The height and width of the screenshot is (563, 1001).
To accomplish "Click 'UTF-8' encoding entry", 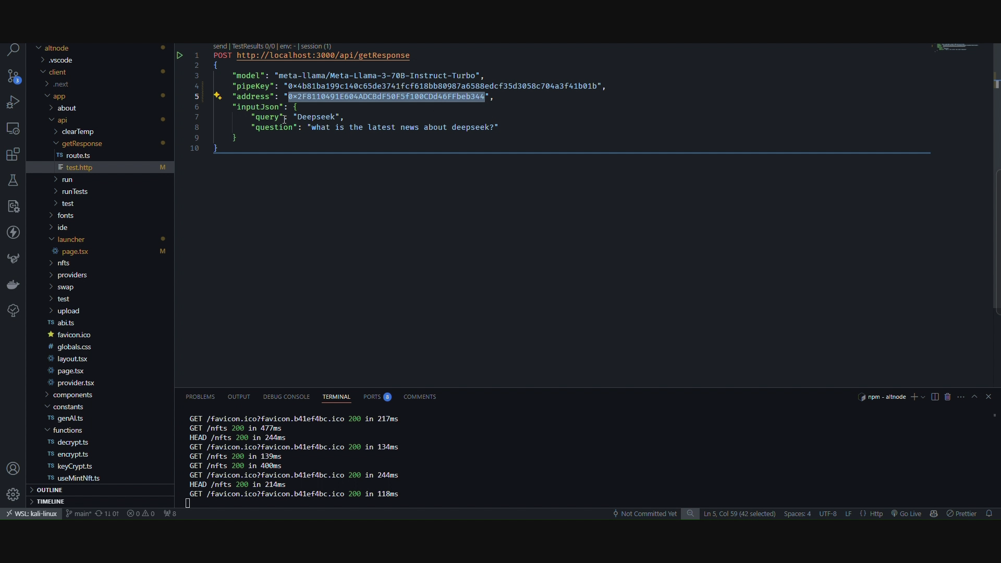I will [827, 514].
